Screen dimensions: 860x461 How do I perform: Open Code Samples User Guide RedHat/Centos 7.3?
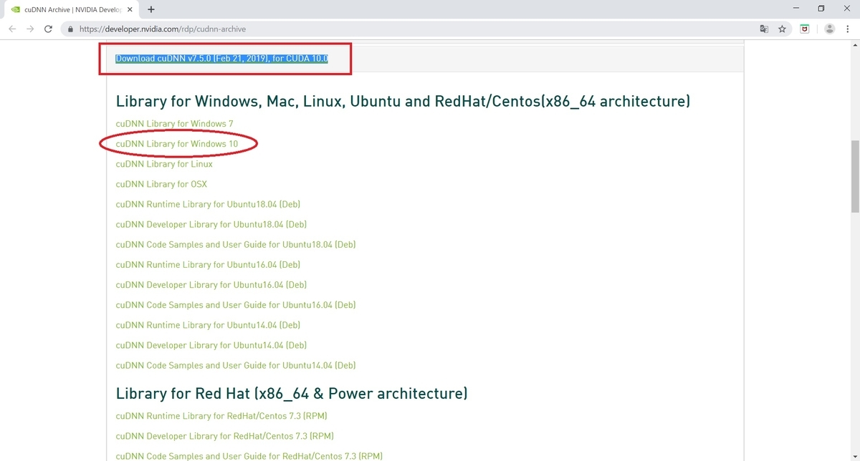click(x=249, y=455)
